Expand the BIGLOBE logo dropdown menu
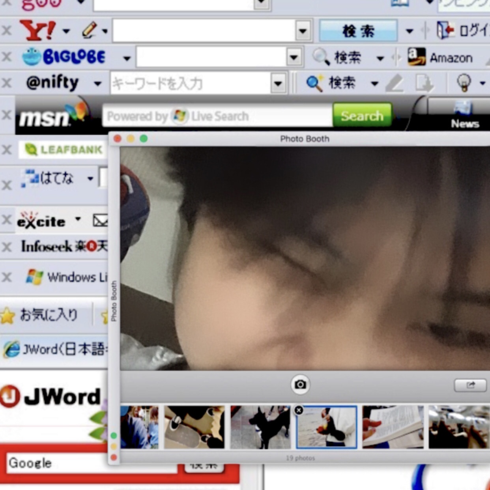The width and height of the screenshot is (490, 490). tap(127, 58)
